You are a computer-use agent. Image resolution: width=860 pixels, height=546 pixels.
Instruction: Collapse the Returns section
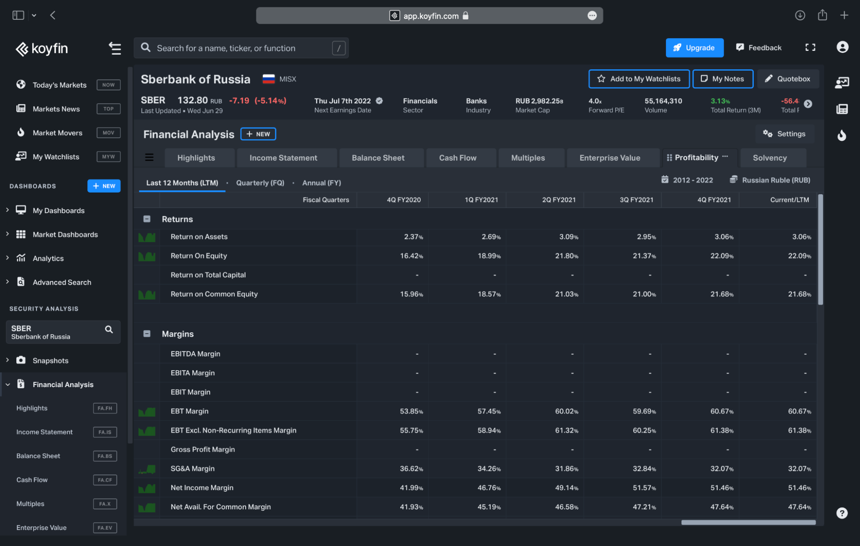click(147, 219)
